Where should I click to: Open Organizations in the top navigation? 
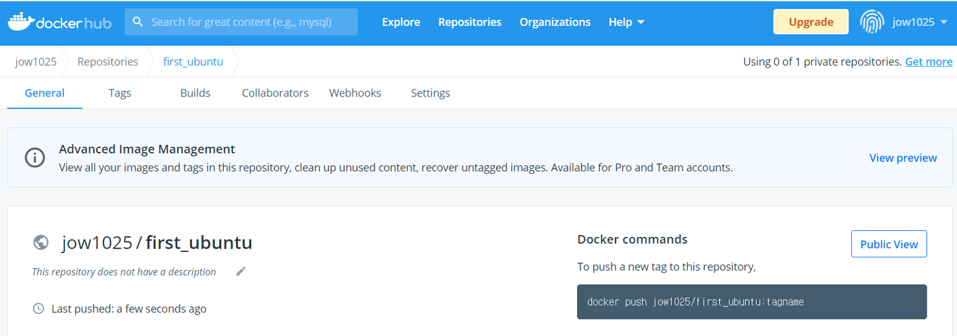555,22
